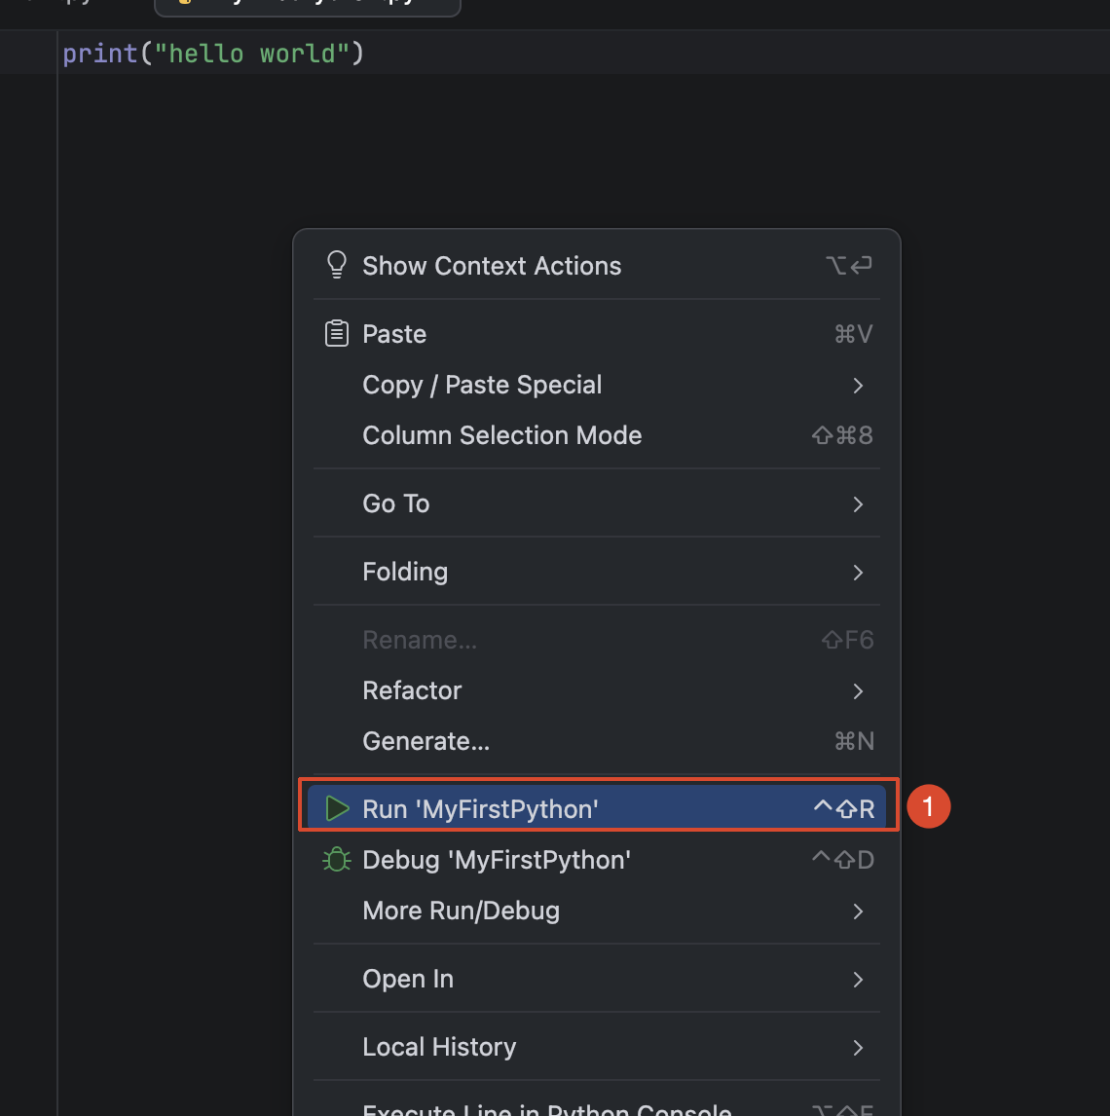Expand the Go To submenu chevron
1110x1116 pixels.
point(858,504)
